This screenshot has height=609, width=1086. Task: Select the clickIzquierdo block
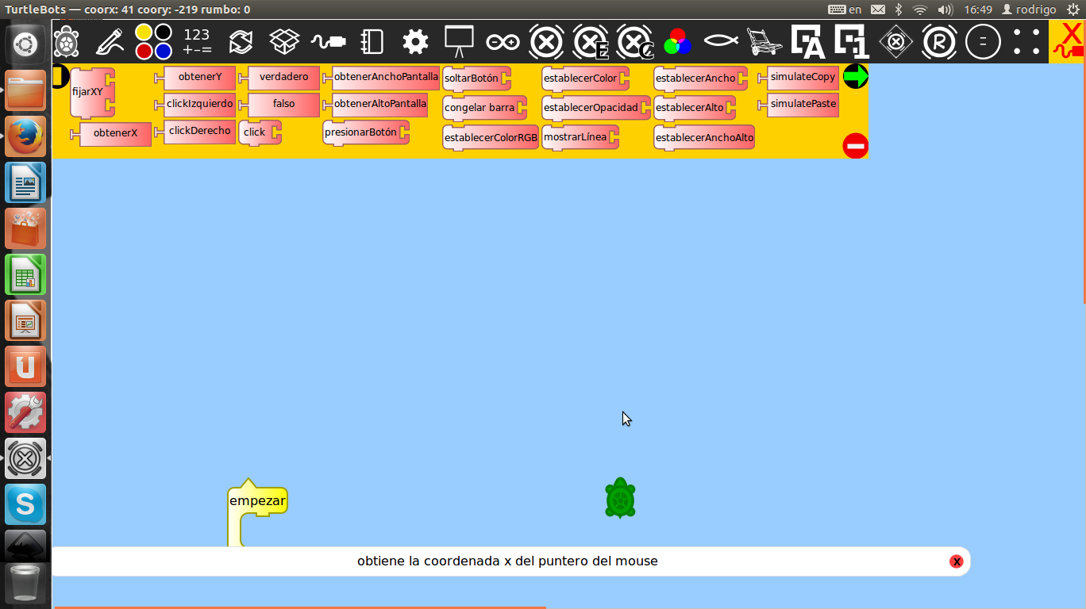[x=195, y=105]
